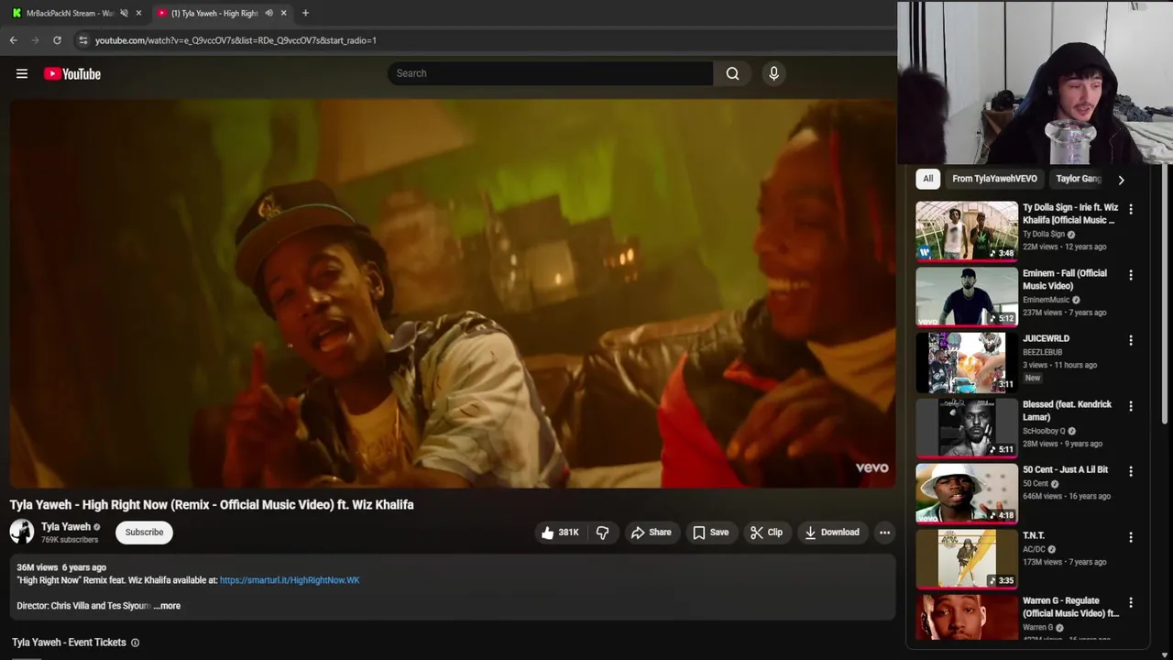1173x660 pixels.
Task: Open options menu for Eminem Fall video
Action: [1131, 275]
